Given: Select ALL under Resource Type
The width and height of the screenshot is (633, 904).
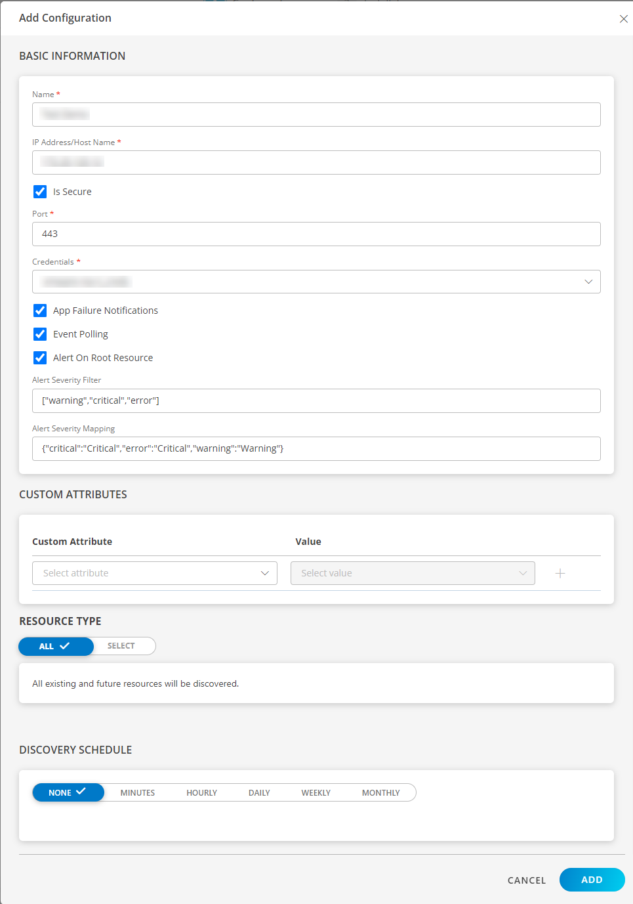Looking at the screenshot, I should click(56, 646).
